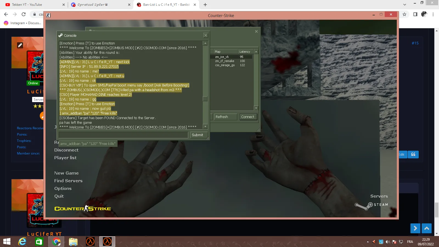Open network status tray icon
Screen dimensions: 439x247
coord(401,242)
